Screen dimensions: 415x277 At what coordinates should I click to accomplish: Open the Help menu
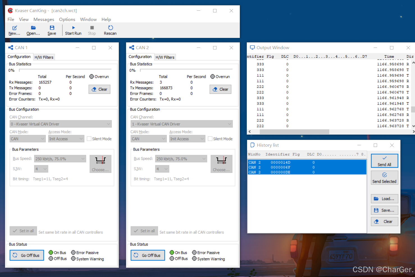tap(106, 19)
